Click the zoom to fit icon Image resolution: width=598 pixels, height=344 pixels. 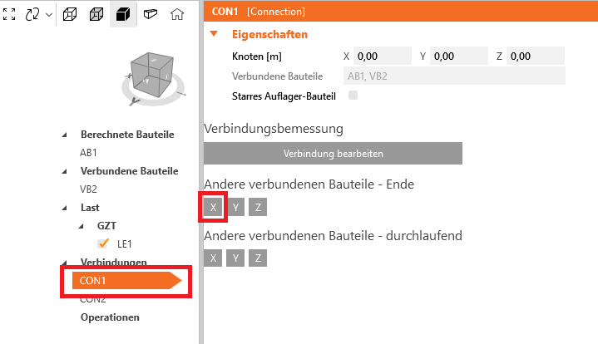click(x=9, y=14)
